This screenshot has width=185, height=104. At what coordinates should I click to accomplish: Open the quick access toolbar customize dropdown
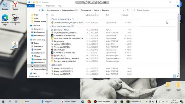click(39, 2)
